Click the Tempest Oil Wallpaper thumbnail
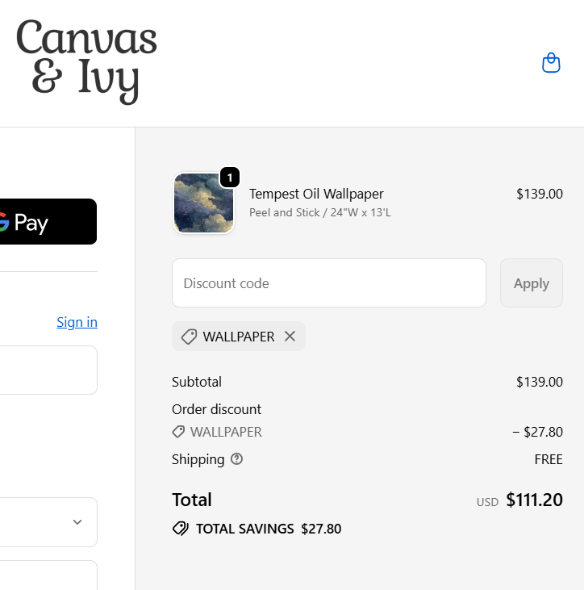 click(204, 203)
